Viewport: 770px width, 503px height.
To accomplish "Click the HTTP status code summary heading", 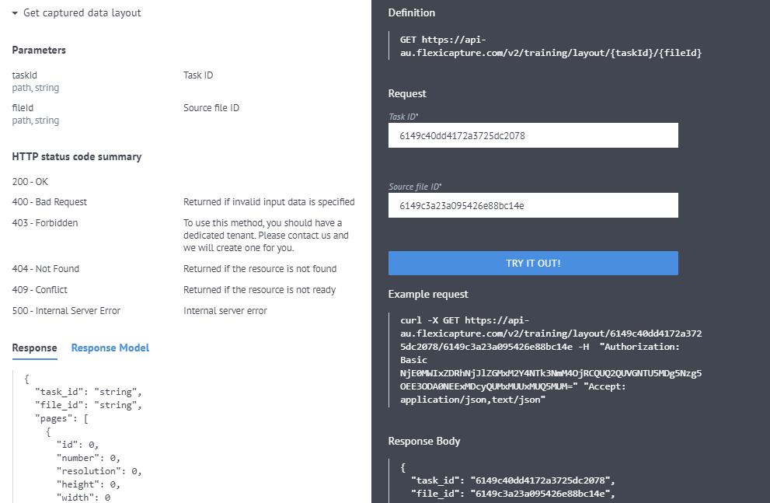I will click(77, 157).
